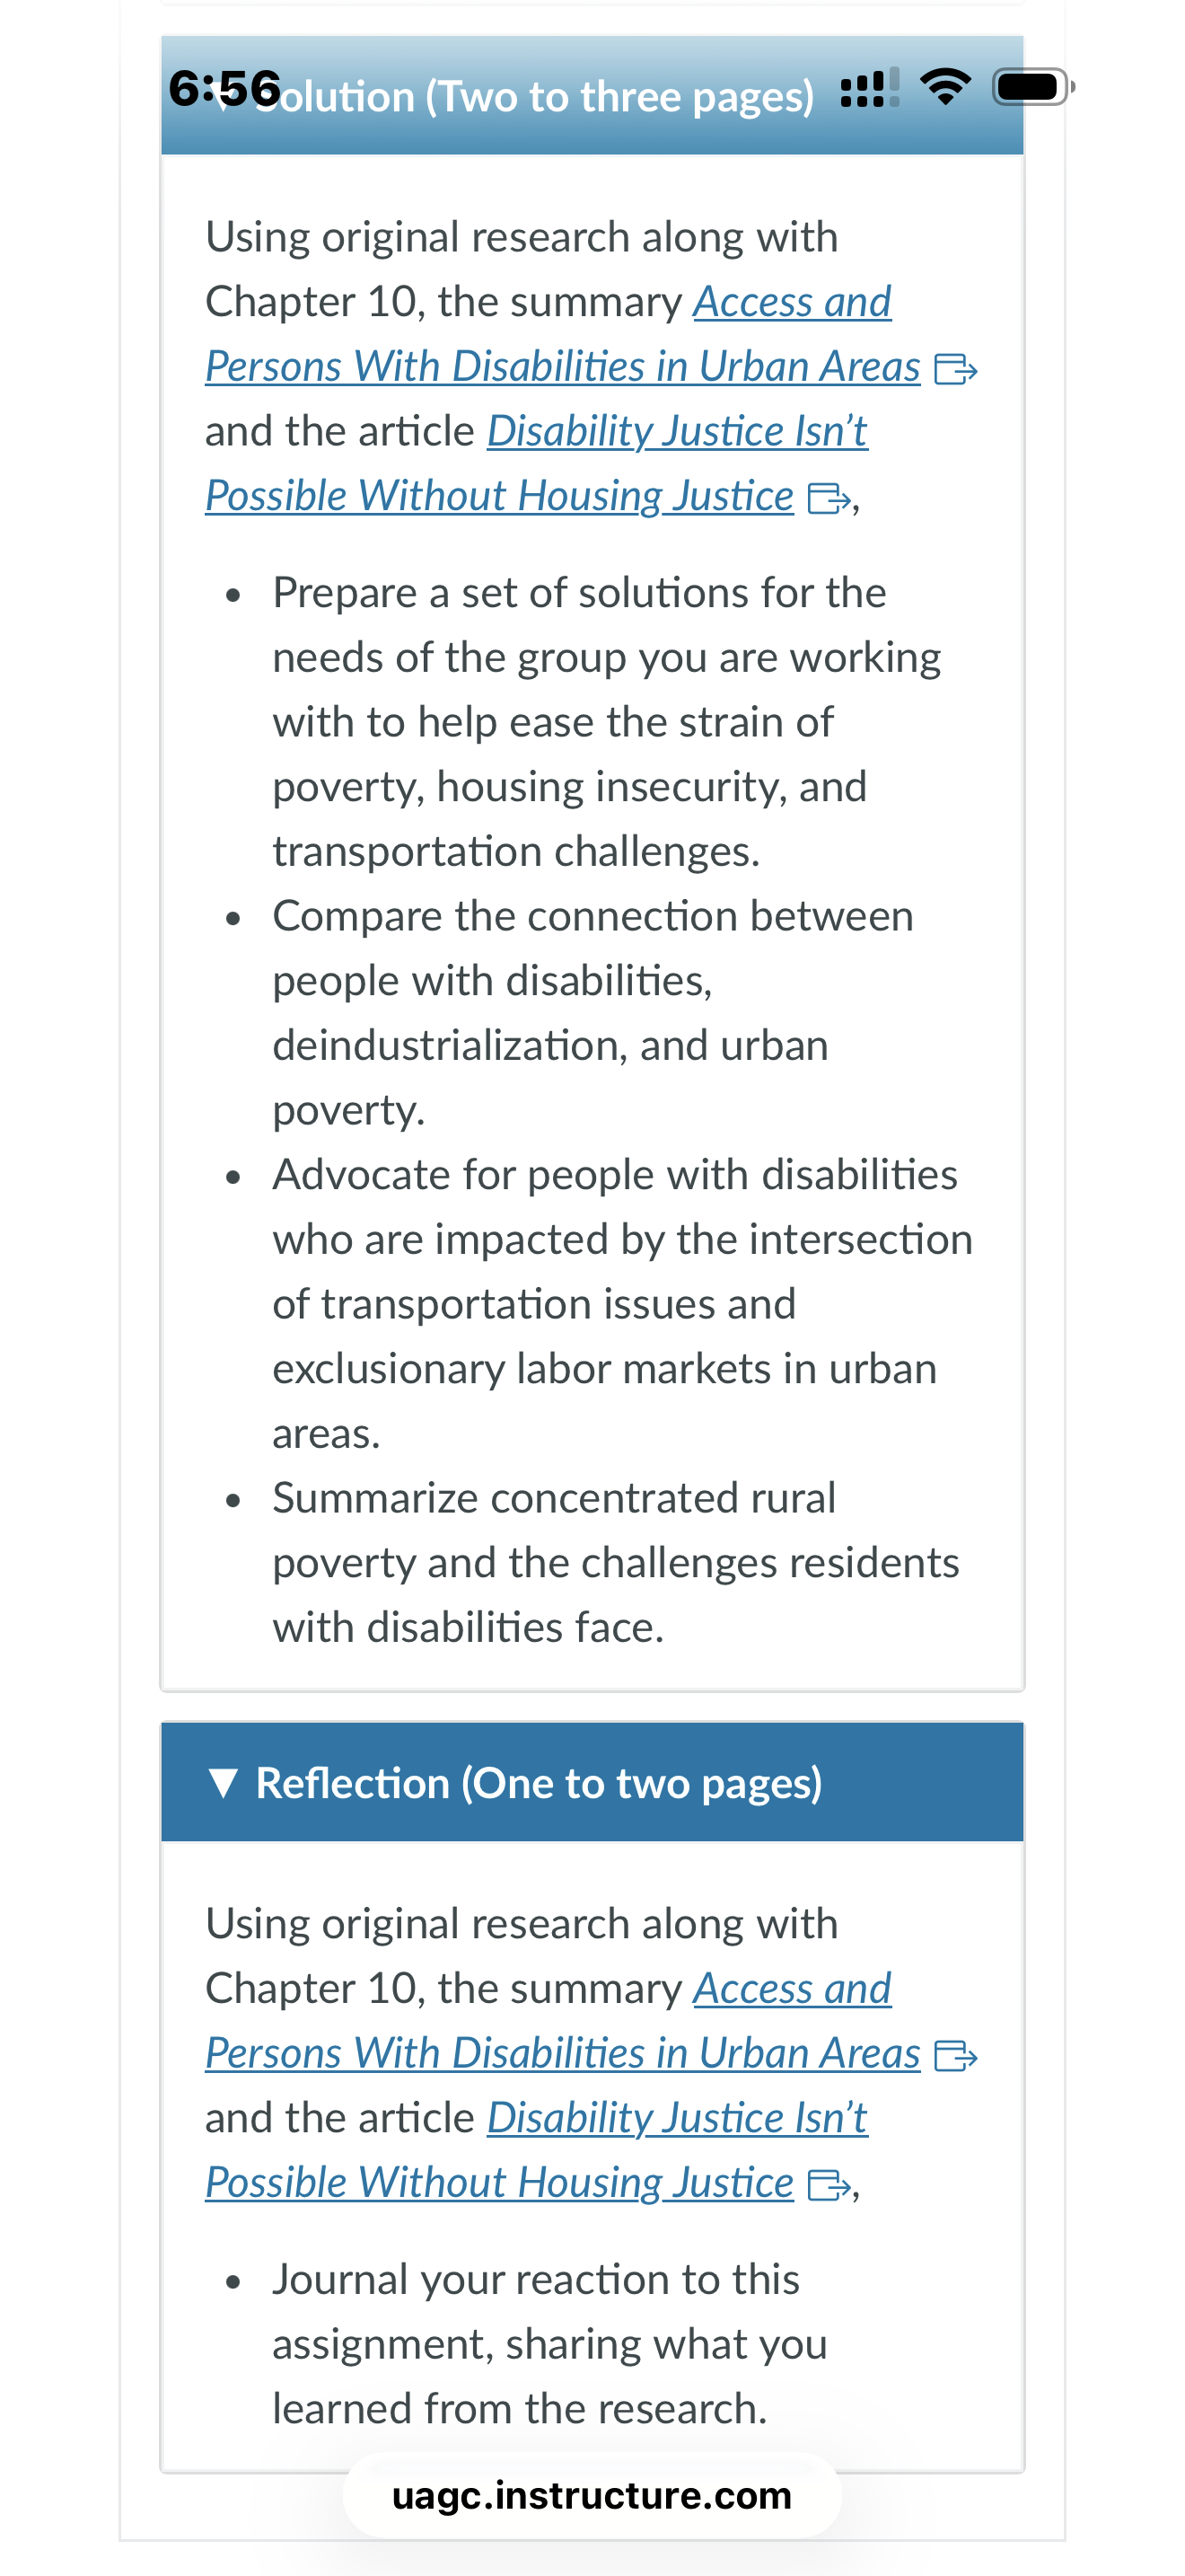Click the "Journal your reaction" bullet text
The height and width of the screenshot is (2576, 1185).
pos(549,2344)
